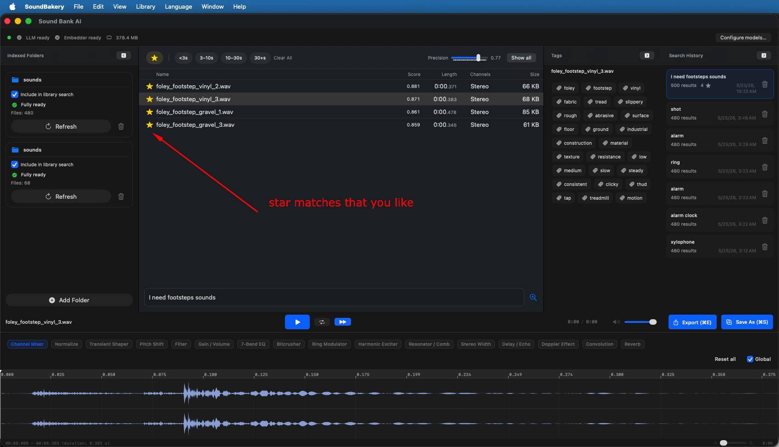Play the selected vinyl footstep sound
Image resolution: width=779 pixels, height=447 pixels.
297,322
